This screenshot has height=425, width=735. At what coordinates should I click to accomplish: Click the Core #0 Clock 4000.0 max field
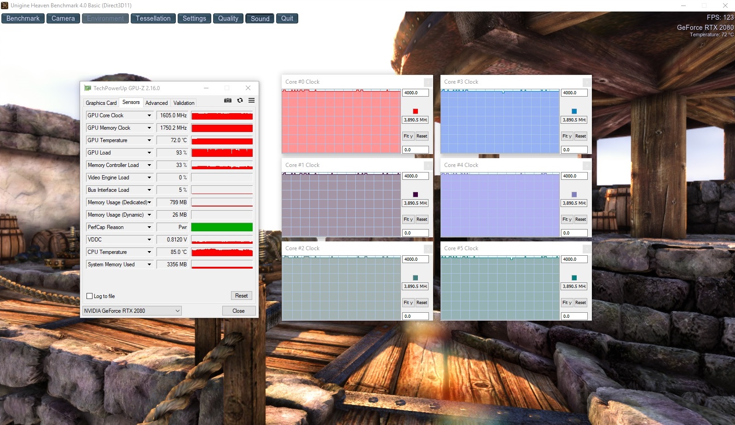pyautogui.click(x=416, y=93)
